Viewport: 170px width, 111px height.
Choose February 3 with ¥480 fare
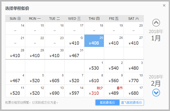click(134, 66)
